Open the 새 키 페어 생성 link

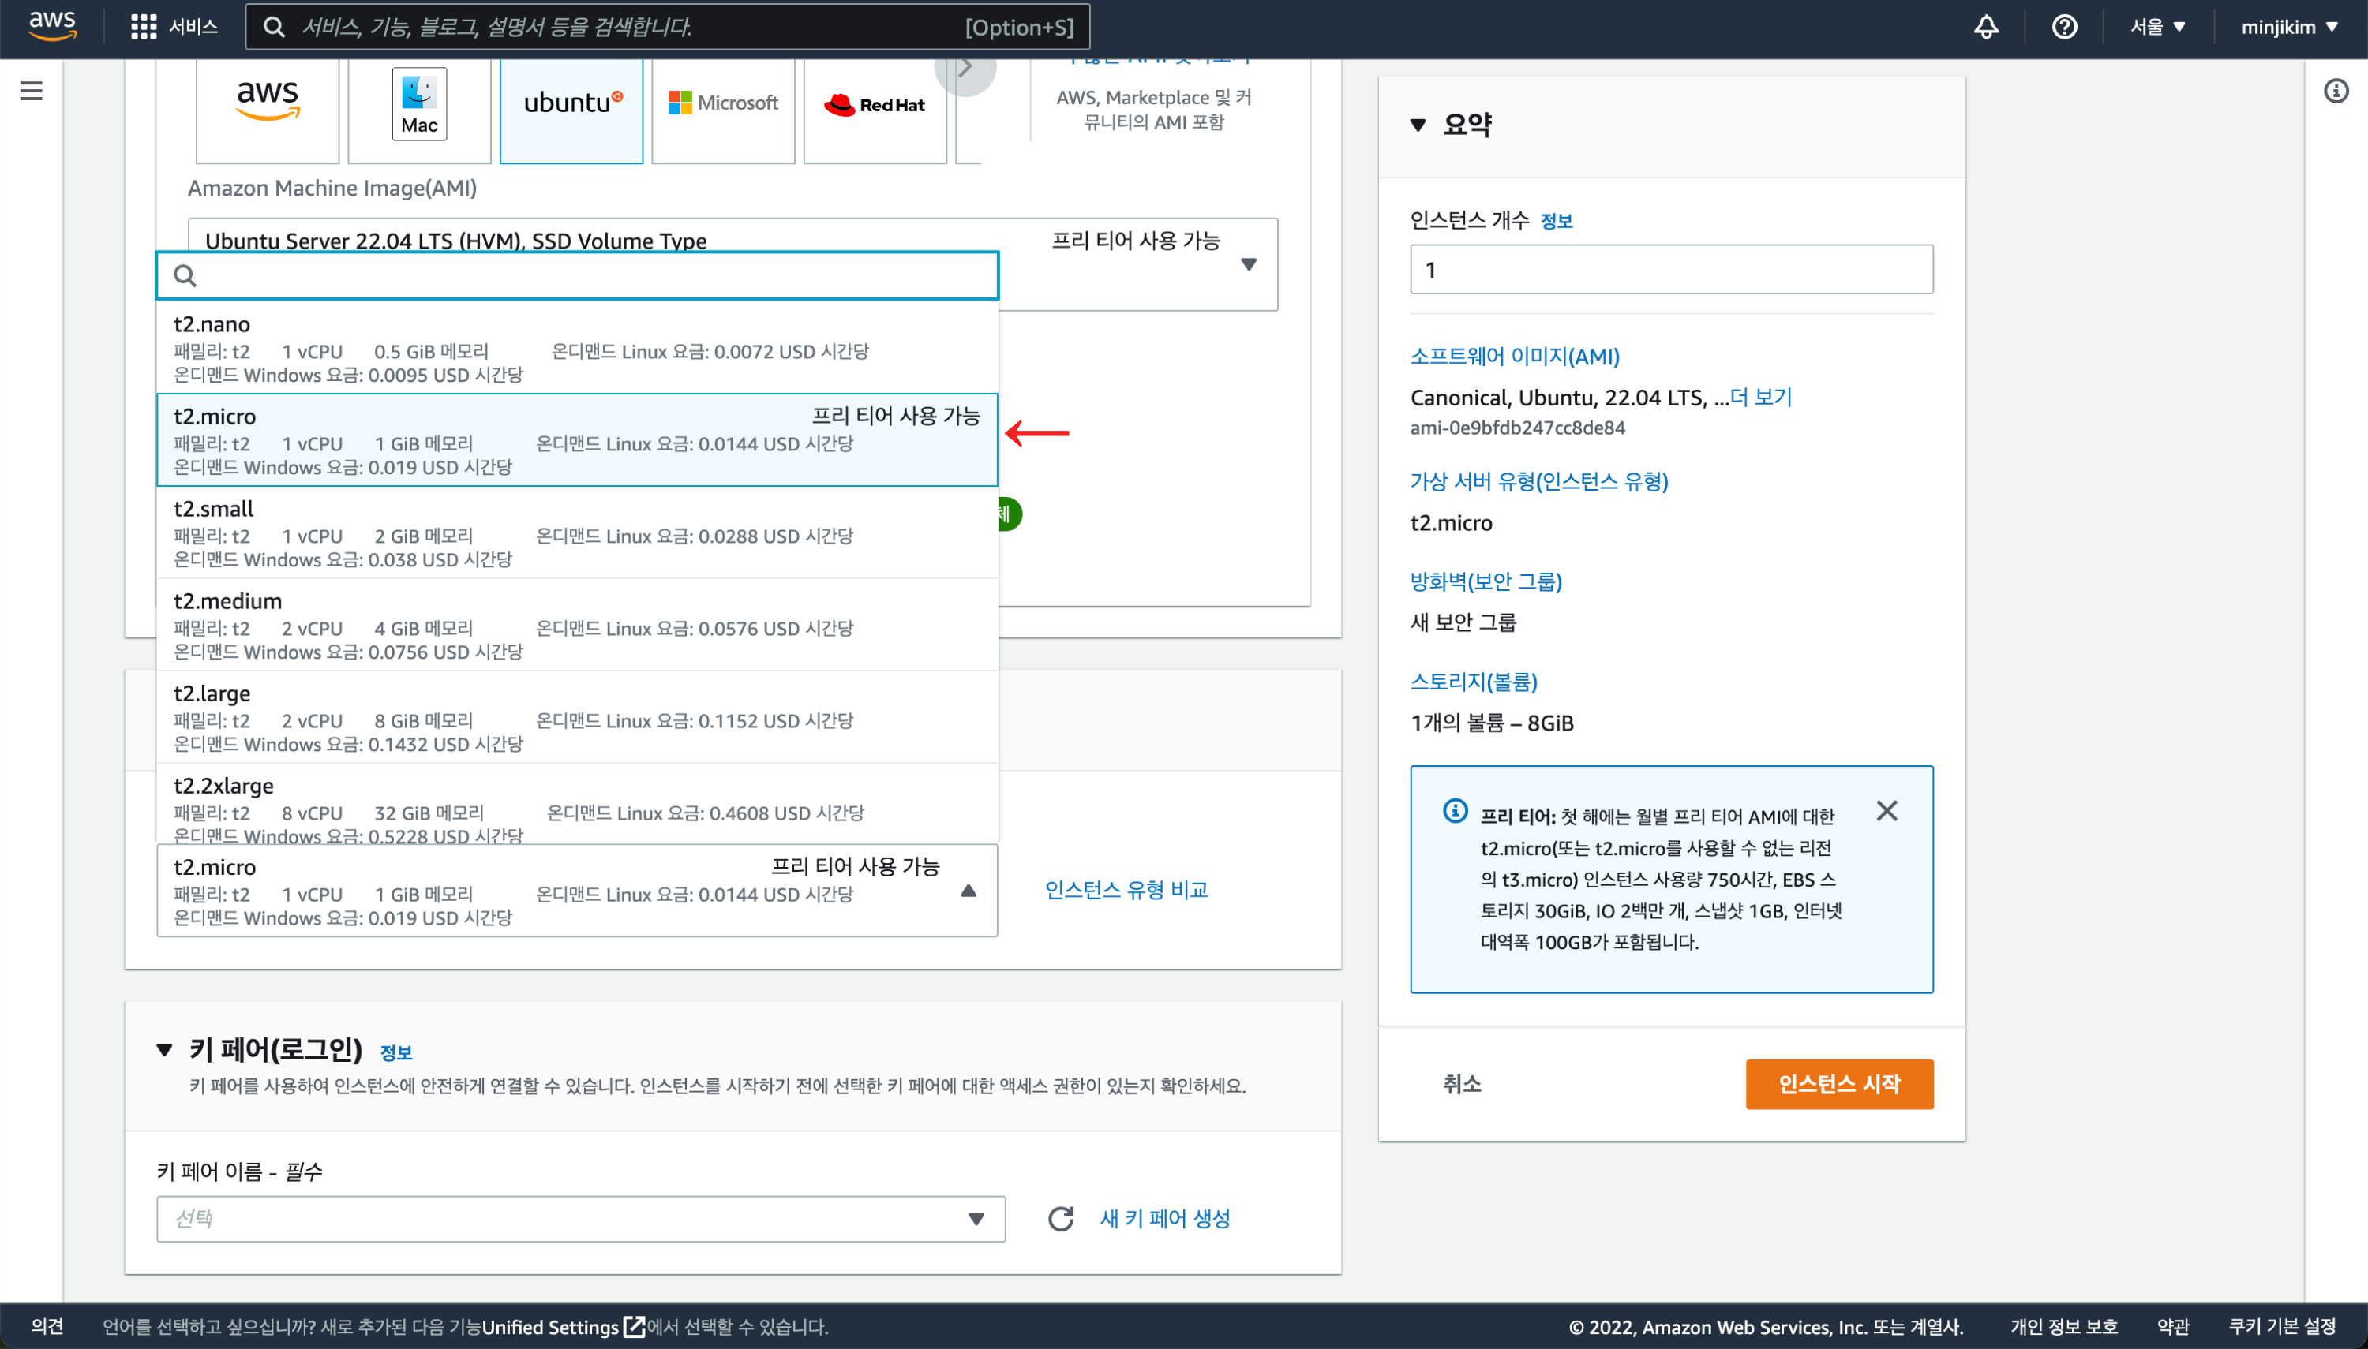coord(1164,1218)
